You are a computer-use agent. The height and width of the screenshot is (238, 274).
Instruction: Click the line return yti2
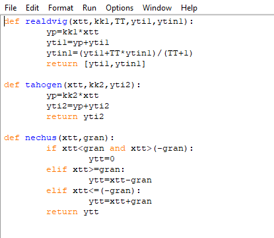tap(75, 116)
